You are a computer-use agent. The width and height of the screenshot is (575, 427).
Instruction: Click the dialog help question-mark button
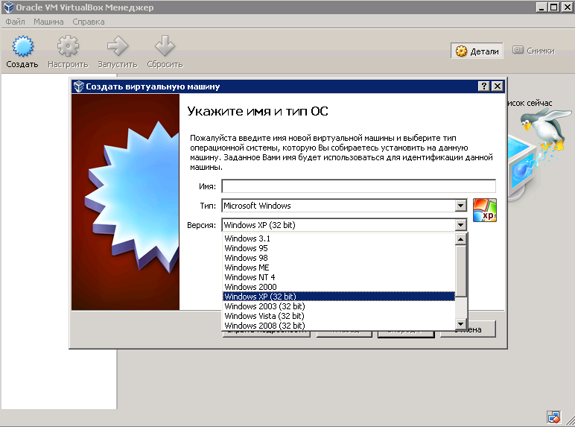point(484,86)
